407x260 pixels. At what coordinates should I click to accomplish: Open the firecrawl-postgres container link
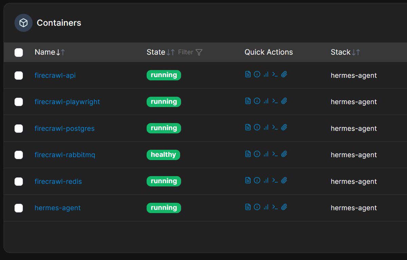click(64, 128)
